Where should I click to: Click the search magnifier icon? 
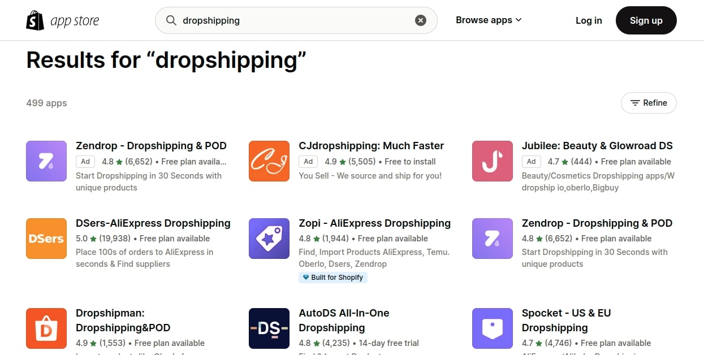[x=171, y=20]
